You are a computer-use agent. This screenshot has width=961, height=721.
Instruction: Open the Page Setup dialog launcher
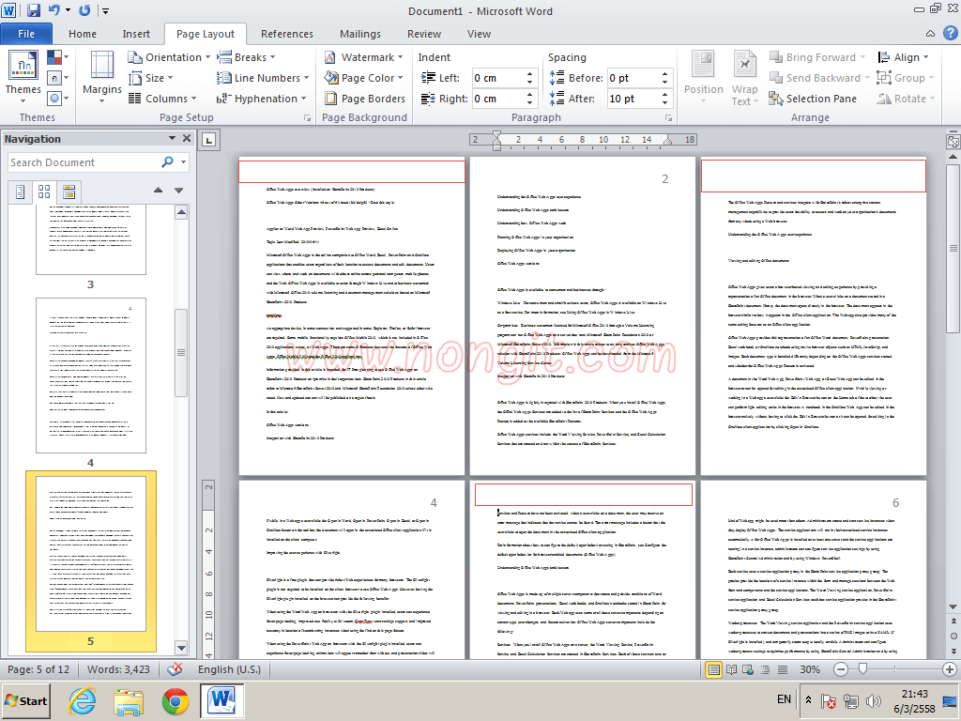(x=307, y=117)
